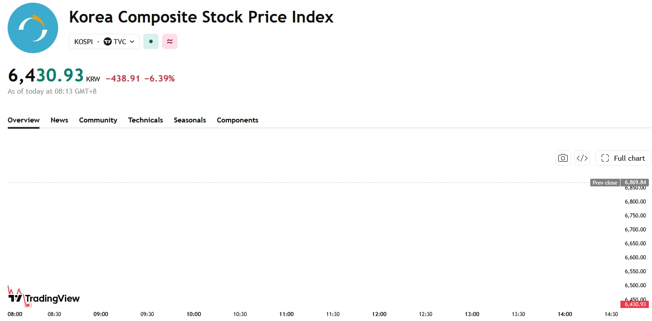
Task: Select the Technicals tab
Action: tap(146, 120)
